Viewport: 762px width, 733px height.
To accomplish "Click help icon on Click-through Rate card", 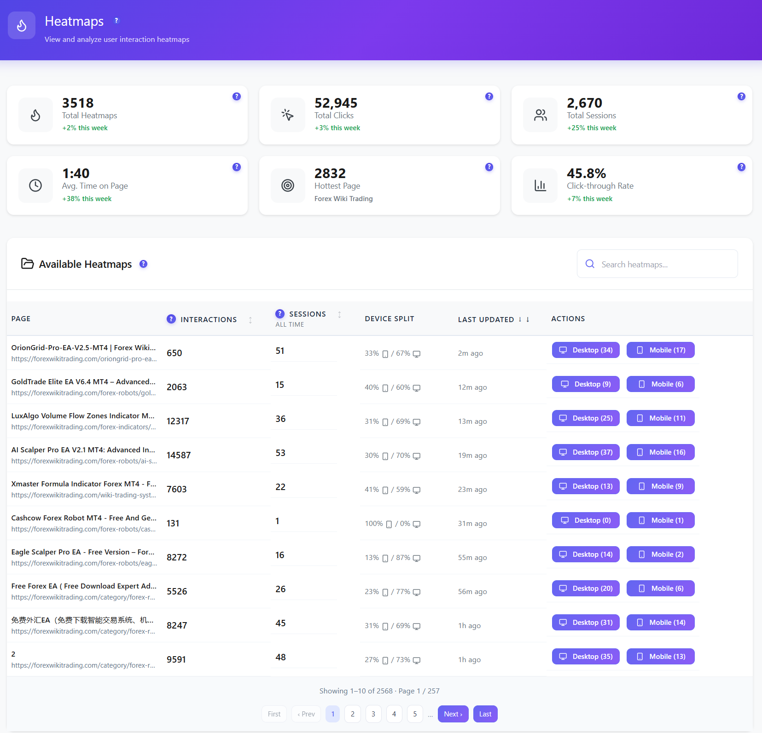I will (741, 167).
